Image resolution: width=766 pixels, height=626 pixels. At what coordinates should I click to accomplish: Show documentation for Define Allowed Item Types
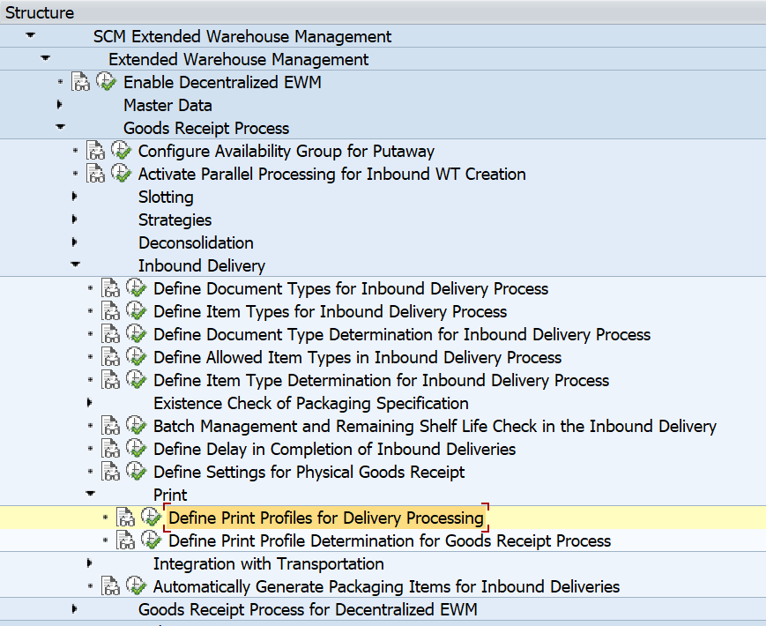pos(111,357)
